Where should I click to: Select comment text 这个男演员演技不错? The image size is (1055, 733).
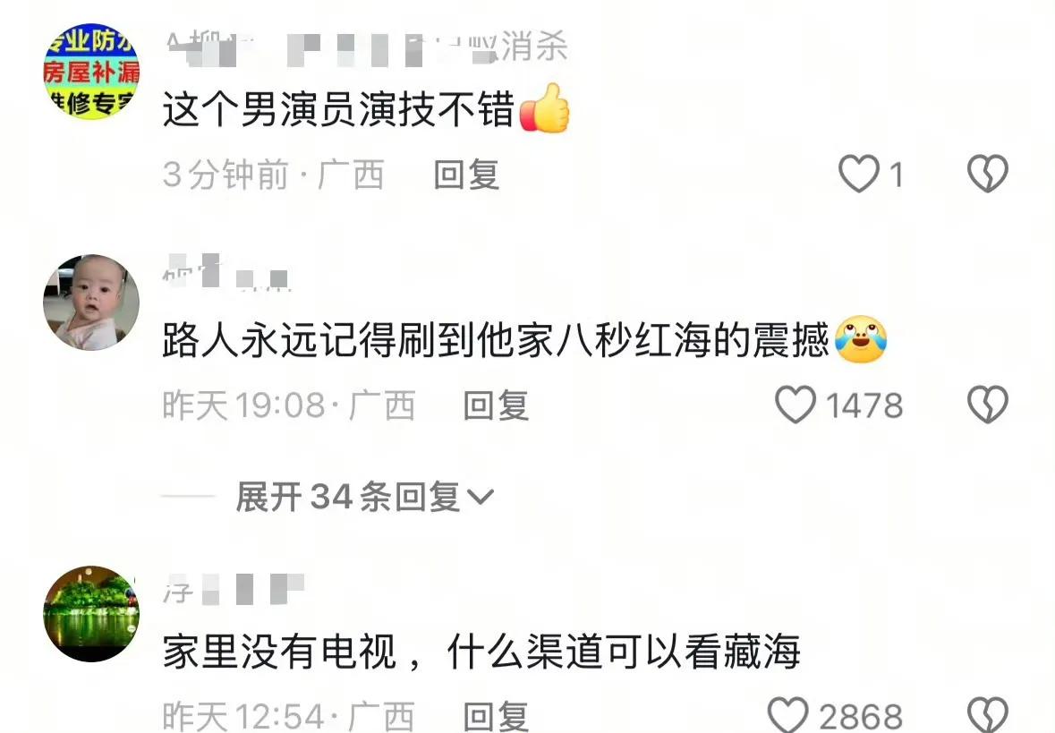coord(338,109)
